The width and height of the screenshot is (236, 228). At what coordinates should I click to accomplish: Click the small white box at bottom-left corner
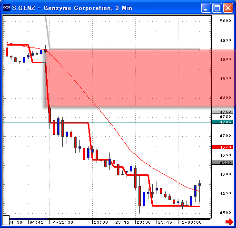pos(6,220)
